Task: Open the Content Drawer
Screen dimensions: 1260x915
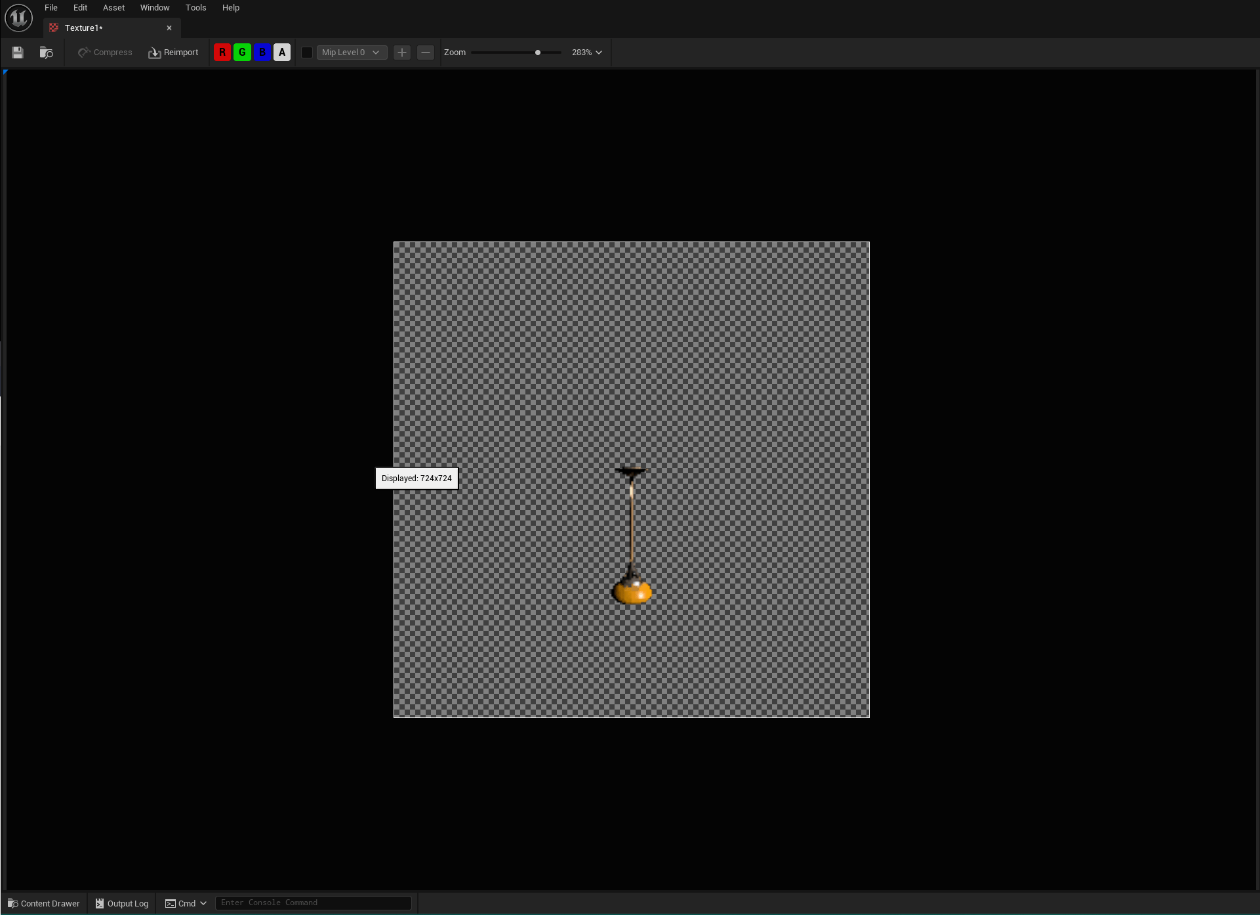Action: 44,903
